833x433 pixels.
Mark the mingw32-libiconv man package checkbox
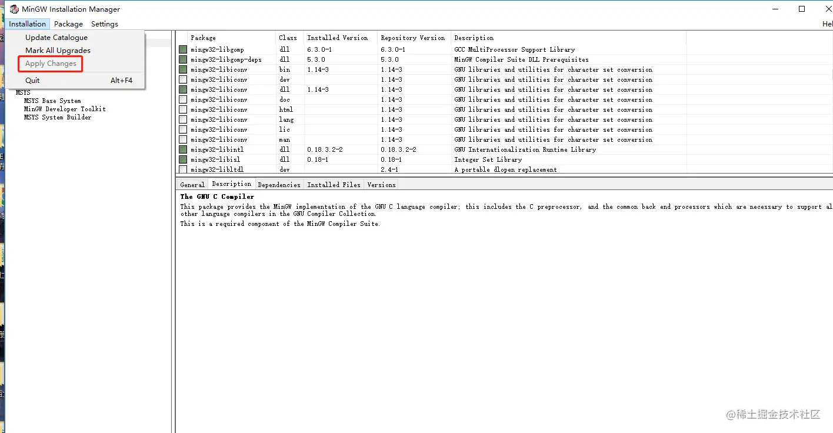[x=183, y=139]
